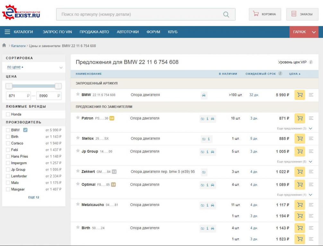This screenshot has width=323, height=246.
Task: Click the minimum price slider handle
Action: tap(9, 86)
